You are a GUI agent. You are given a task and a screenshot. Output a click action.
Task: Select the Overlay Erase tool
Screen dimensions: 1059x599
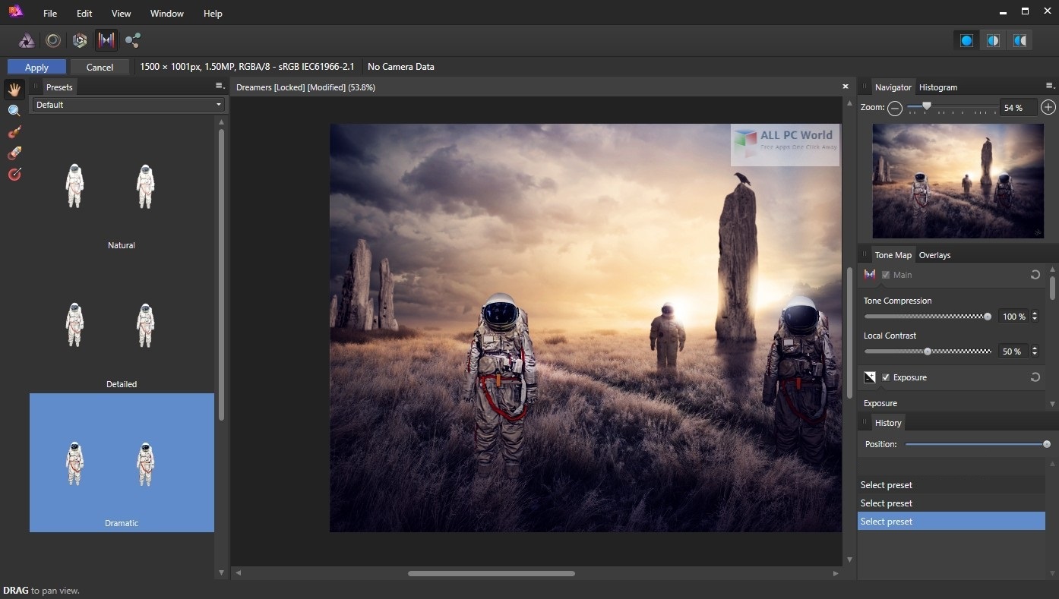click(14, 153)
